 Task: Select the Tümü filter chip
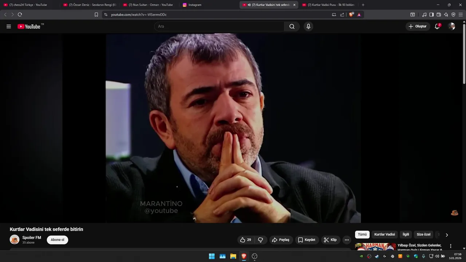[x=362, y=235]
